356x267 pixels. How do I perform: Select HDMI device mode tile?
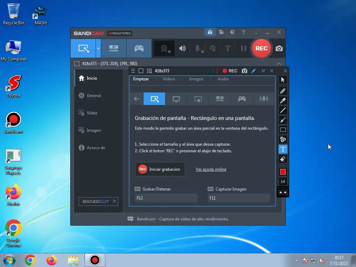click(x=220, y=99)
